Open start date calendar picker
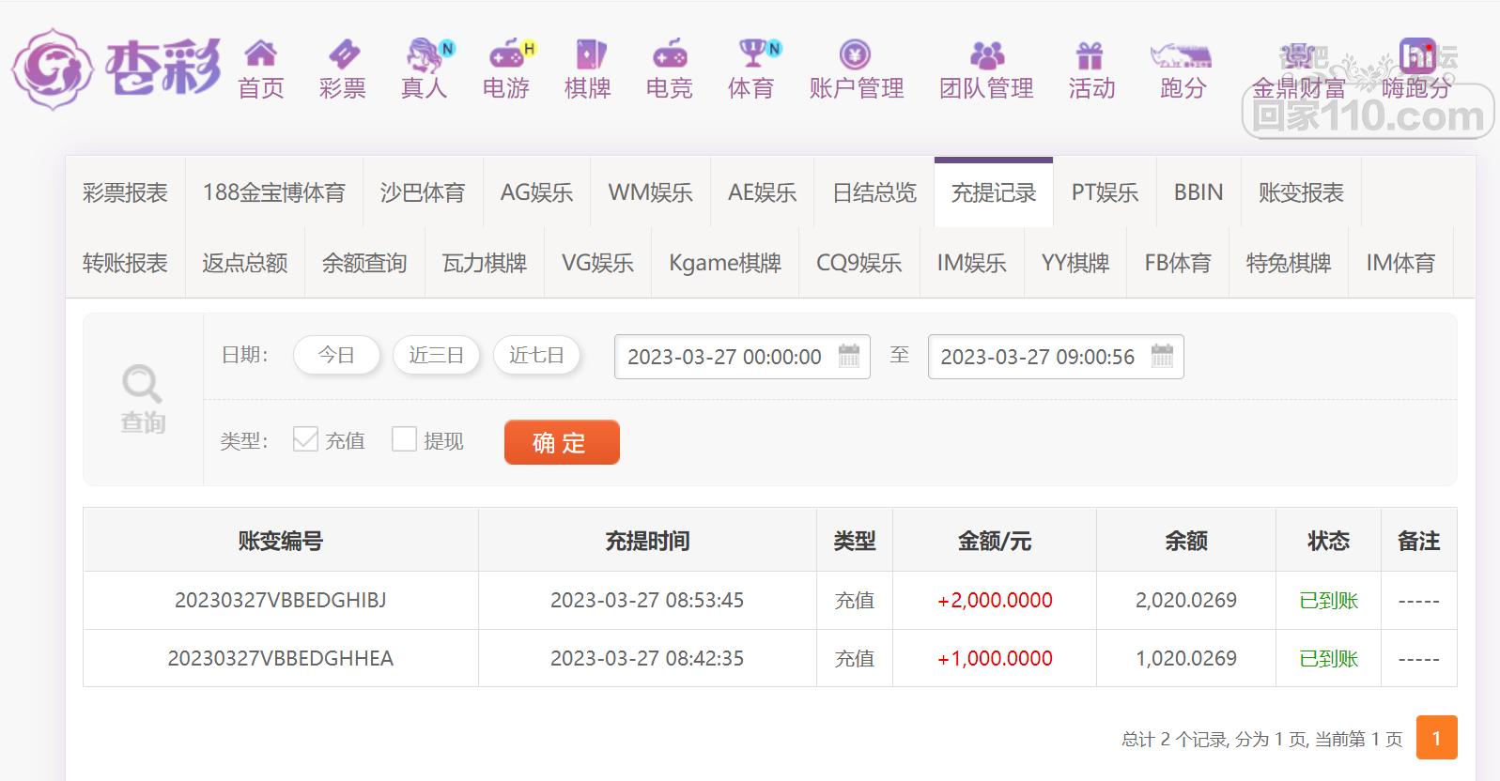Viewport: 1500px width, 781px height. [849, 356]
